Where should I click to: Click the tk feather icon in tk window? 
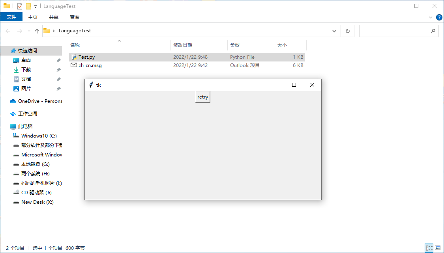pos(91,84)
